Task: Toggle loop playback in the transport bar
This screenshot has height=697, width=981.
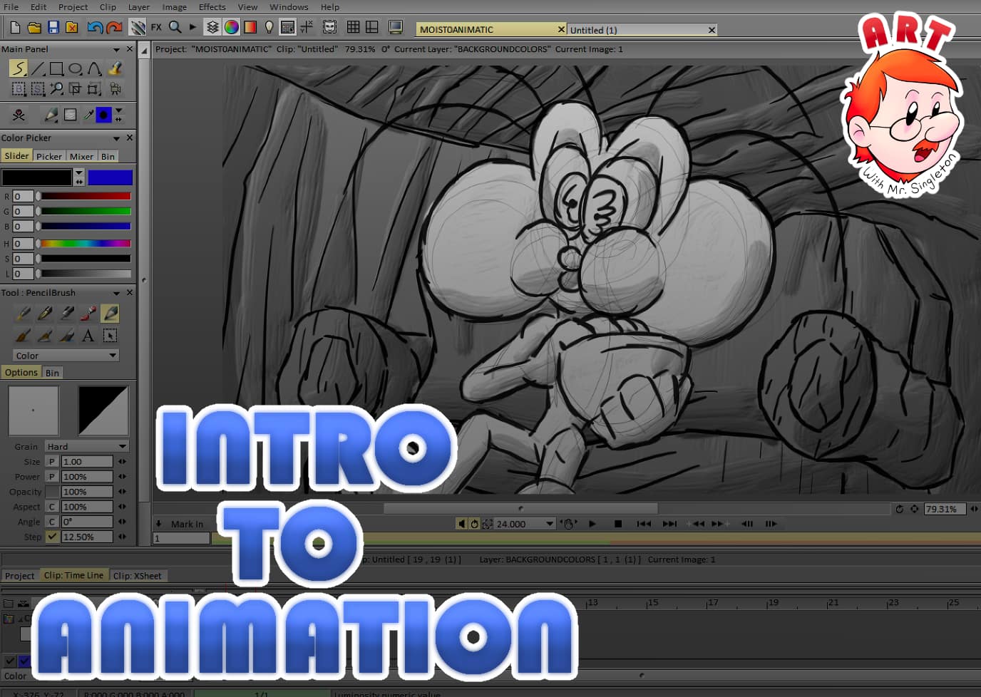Action: (x=475, y=524)
